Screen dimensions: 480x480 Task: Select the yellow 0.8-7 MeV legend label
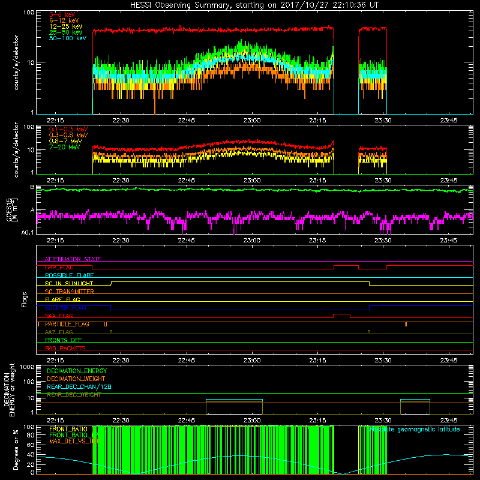click(65, 141)
